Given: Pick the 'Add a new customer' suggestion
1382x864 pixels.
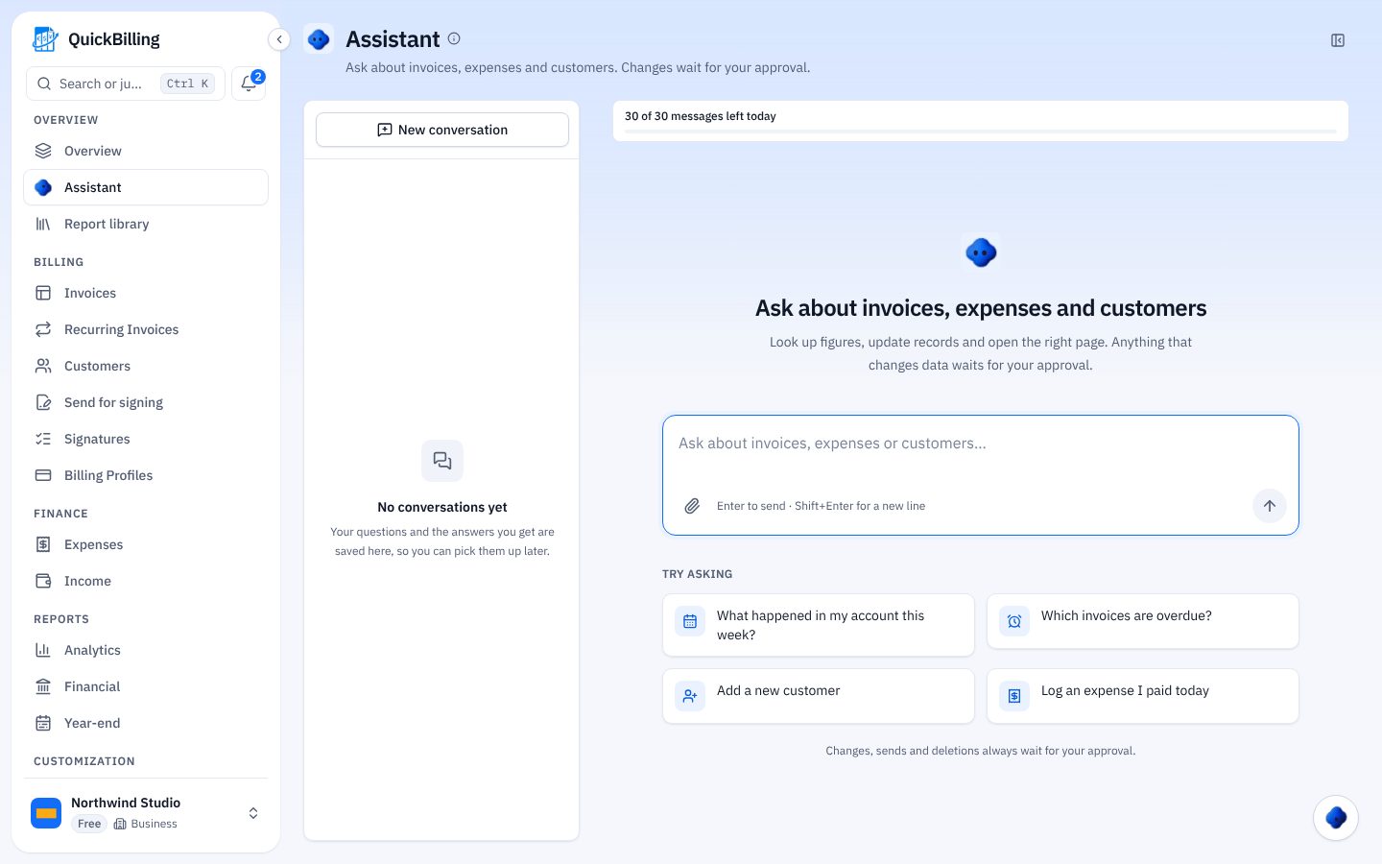Looking at the screenshot, I should point(819,696).
